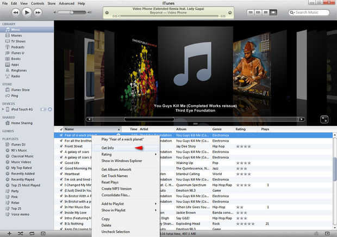Open Movies library
Image resolution: width=337 pixels, height=237 pixels.
coord(16,35)
